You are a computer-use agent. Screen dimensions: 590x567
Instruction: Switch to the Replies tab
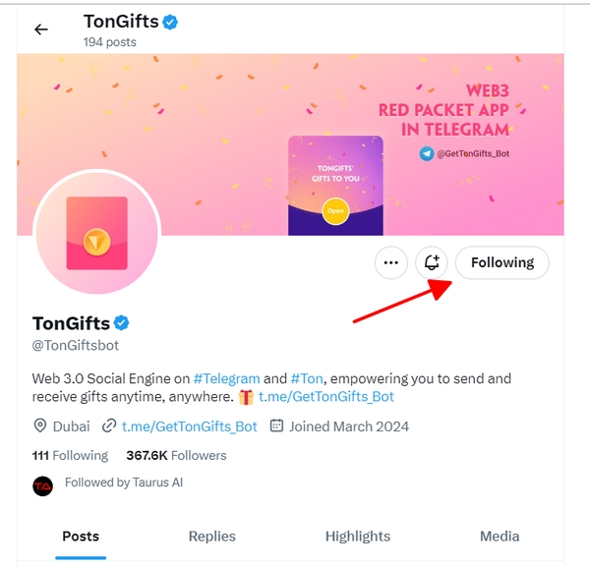212,536
